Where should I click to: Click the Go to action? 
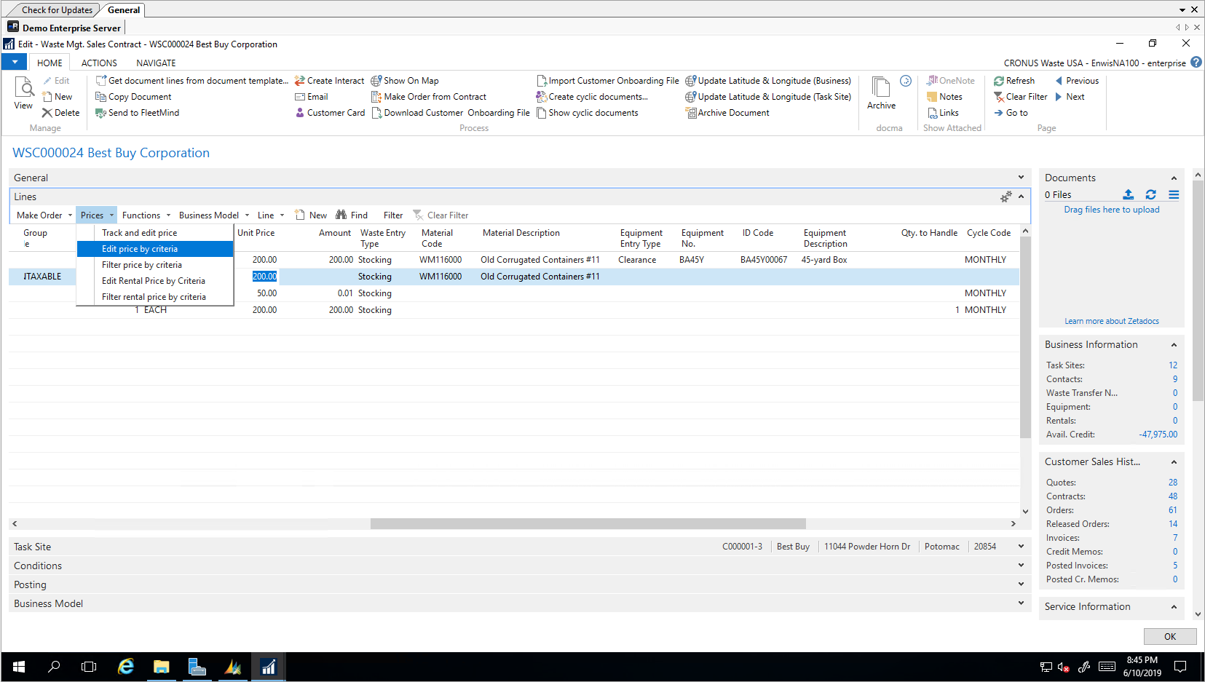click(1011, 113)
